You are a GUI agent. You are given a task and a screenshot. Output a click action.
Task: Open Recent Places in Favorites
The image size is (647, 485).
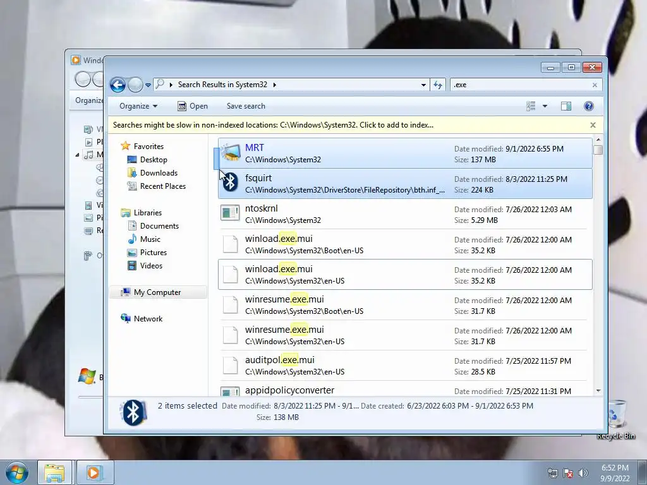pyautogui.click(x=162, y=186)
